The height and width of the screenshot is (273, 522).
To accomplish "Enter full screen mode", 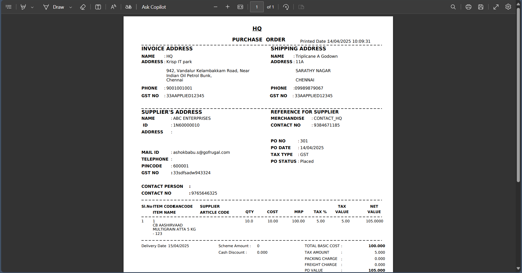I will coord(496,7).
